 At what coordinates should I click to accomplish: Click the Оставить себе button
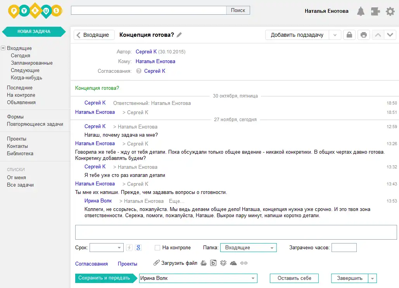(x=294, y=278)
